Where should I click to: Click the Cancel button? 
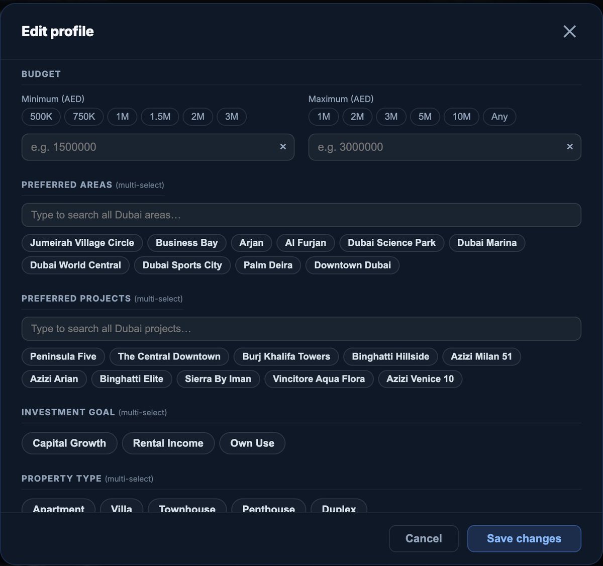point(424,538)
